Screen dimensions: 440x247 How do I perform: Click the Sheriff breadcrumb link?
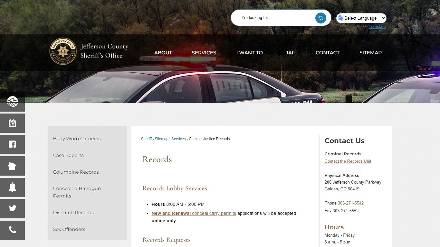coord(146,139)
